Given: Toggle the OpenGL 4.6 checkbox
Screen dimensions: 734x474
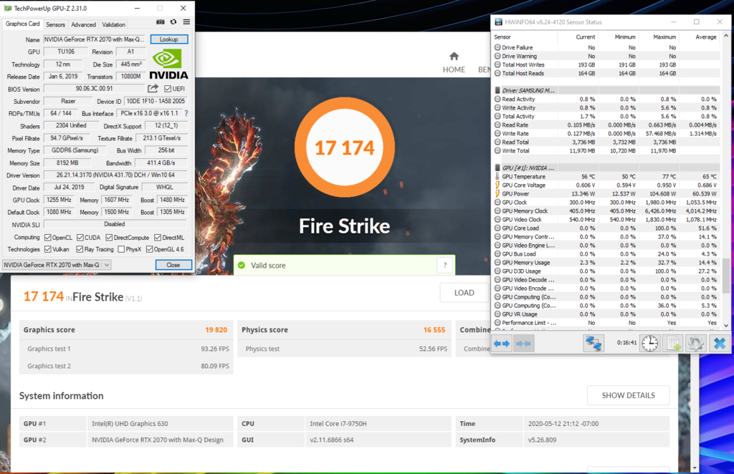Looking at the screenshot, I should pyautogui.click(x=149, y=249).
